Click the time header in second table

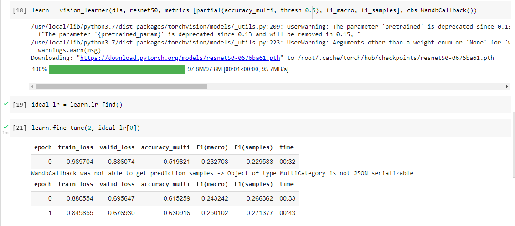pos(286,184)
